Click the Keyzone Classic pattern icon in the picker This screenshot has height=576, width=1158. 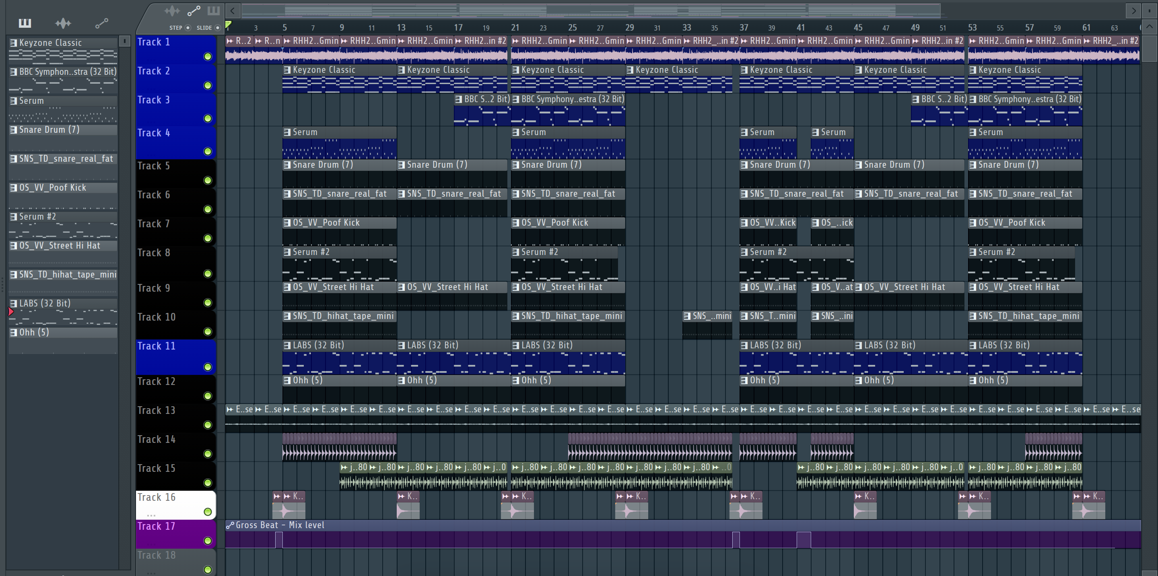[x=14, y=43]
